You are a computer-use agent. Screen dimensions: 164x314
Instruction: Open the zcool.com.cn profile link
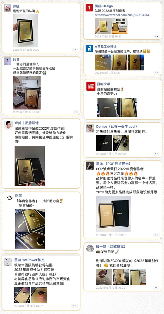point(122,15)
